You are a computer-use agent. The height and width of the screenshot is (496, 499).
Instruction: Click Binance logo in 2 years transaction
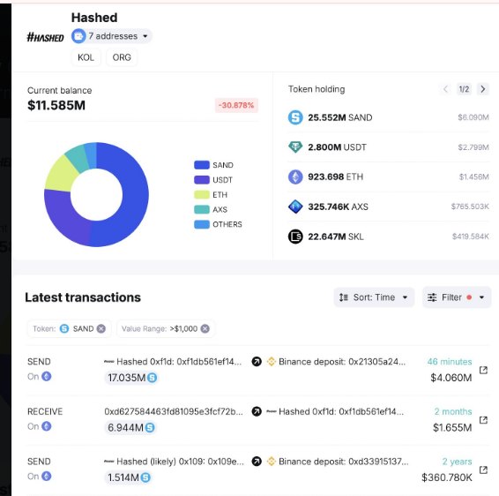[x=272, y=462]
